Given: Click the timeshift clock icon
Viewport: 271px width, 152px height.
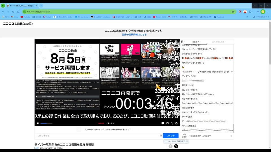Looking at the screenshot, I should [171, 146].
